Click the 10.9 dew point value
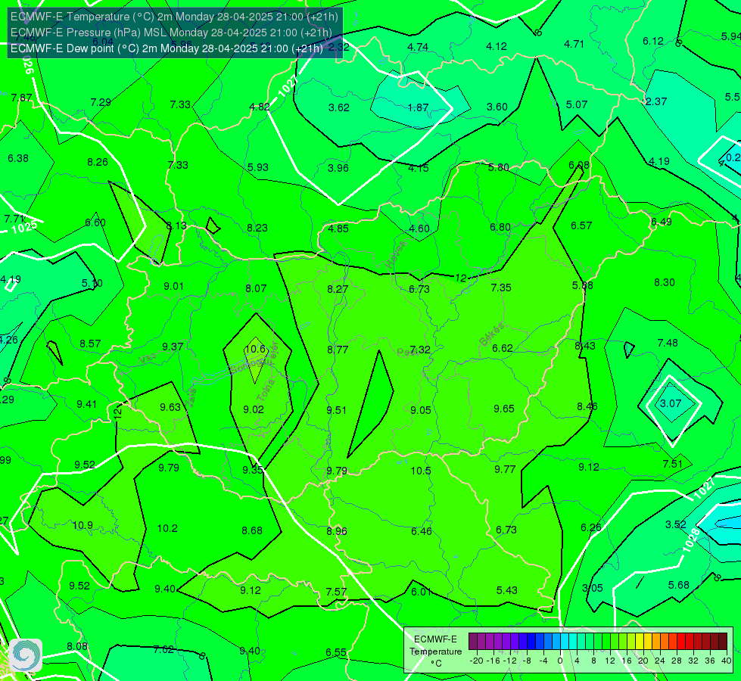The image size is (741, 681). [x=83, y=526]
